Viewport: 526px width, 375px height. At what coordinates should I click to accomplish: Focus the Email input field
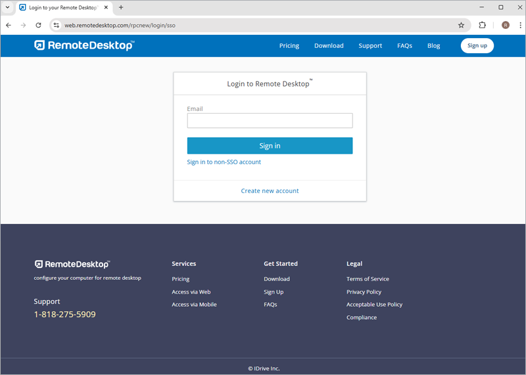(x=270, y=121)
